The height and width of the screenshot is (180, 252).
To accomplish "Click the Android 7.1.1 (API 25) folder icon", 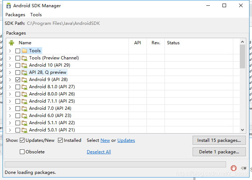I will 24,101.
